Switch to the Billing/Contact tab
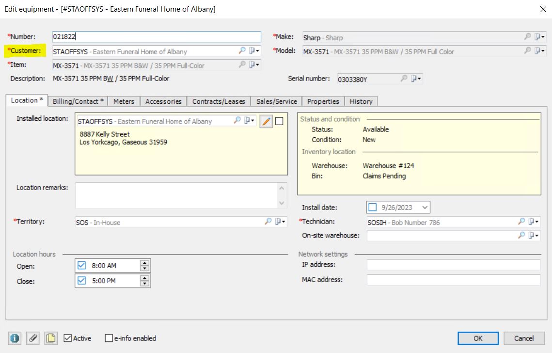 click(78, 101)
